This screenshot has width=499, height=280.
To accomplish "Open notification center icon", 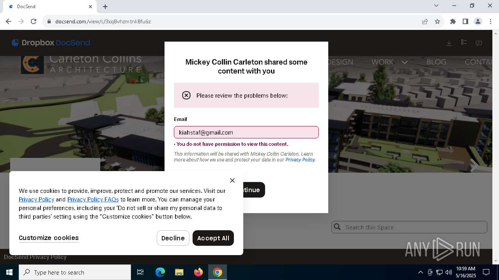I will click(x=487, y=272).
